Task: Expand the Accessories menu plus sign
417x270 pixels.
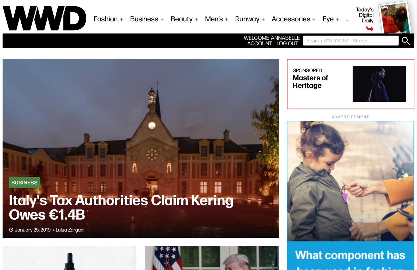Action: coord(314,19)
